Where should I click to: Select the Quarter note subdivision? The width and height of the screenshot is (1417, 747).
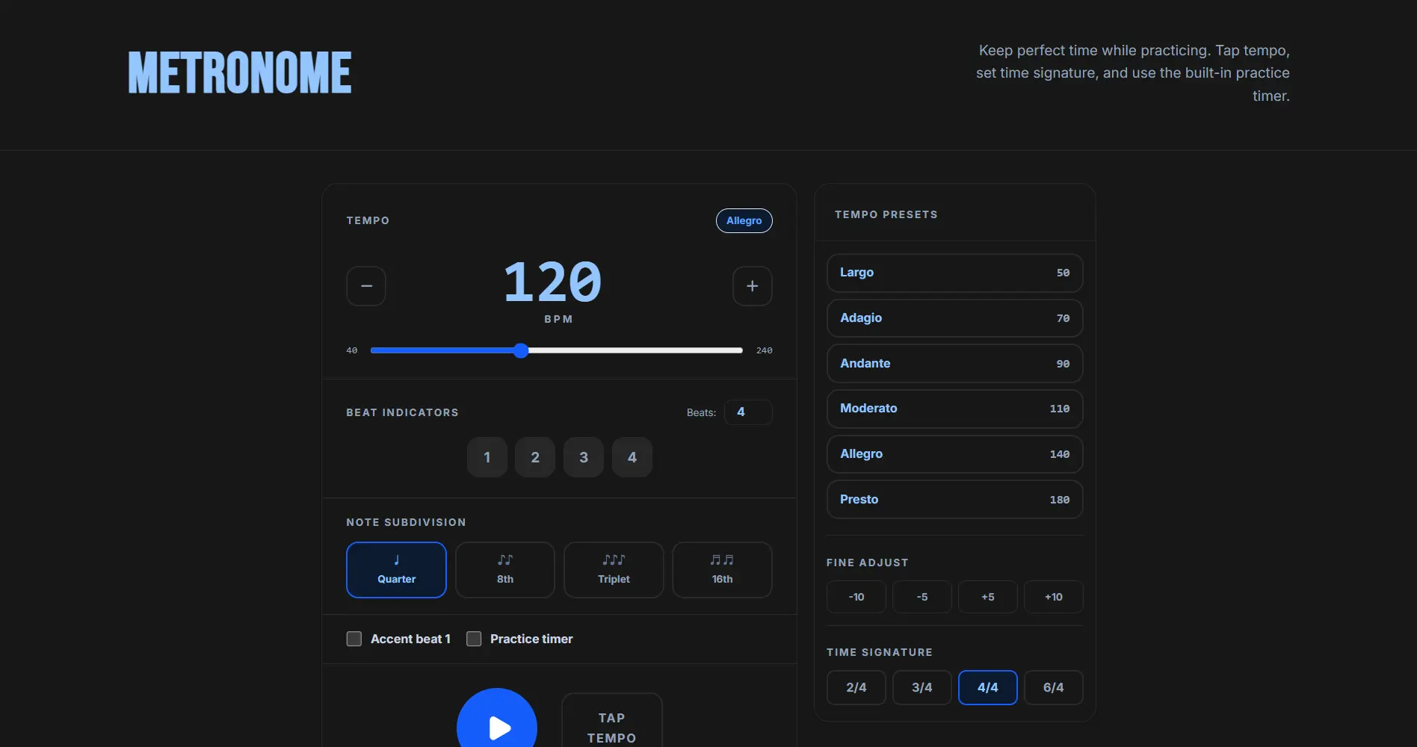coord(396,570)
